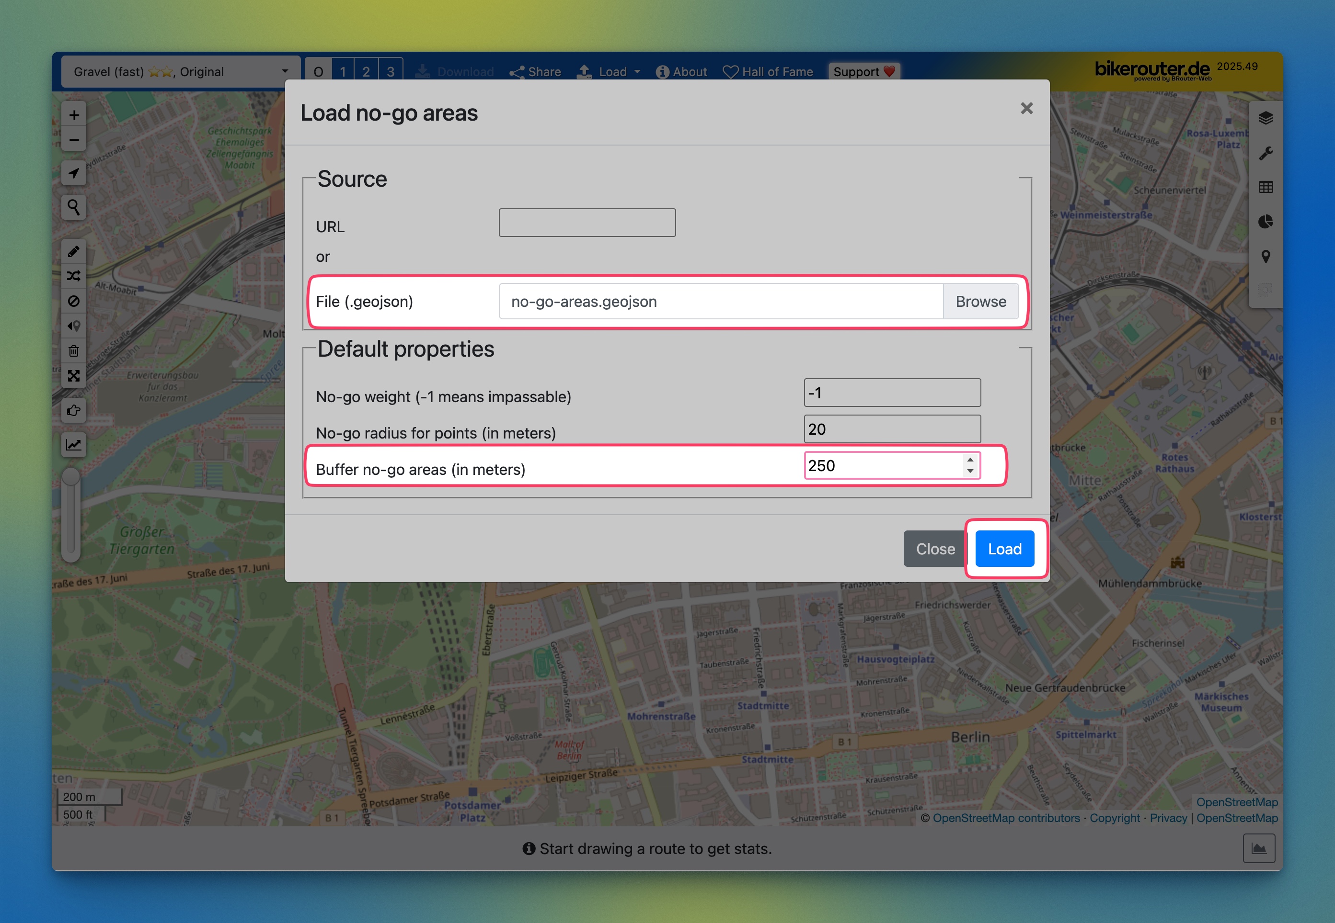This screenshot has height=923, width=1335.
Task: Open the Gravel (fast) profile dropdown
Action: (181, 72)
